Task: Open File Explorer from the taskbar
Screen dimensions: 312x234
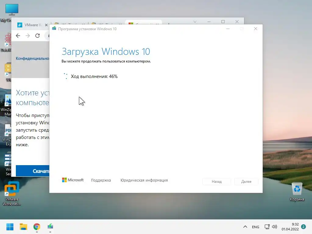Action: [23, 227]
